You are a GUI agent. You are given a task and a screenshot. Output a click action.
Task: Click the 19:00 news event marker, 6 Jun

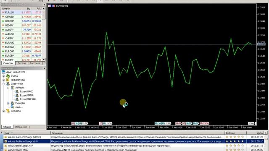109,123
